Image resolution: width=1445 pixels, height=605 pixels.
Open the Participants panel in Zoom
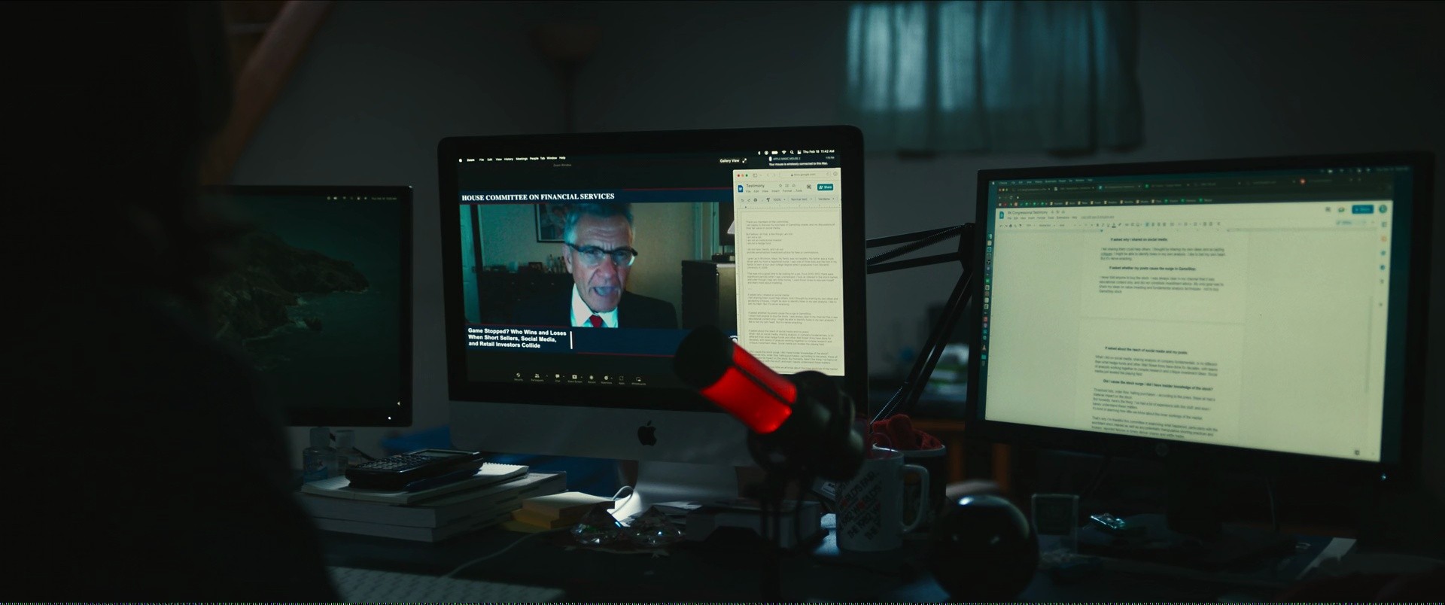pos(537,377)
